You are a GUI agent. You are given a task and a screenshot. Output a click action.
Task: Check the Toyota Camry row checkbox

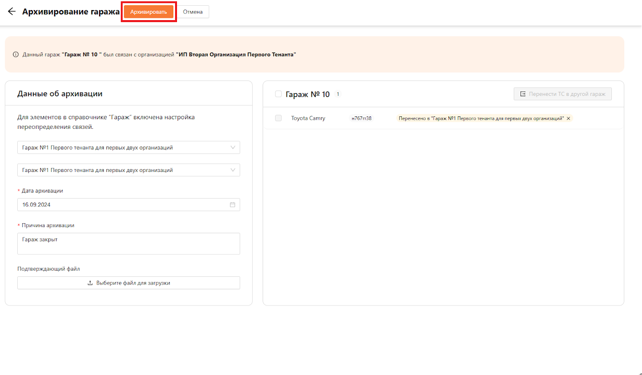(x=278, y=118)
